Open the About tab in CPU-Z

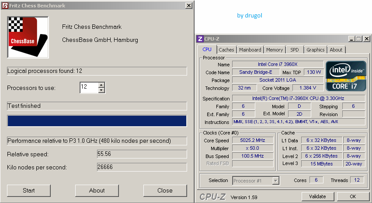[336, 50]
